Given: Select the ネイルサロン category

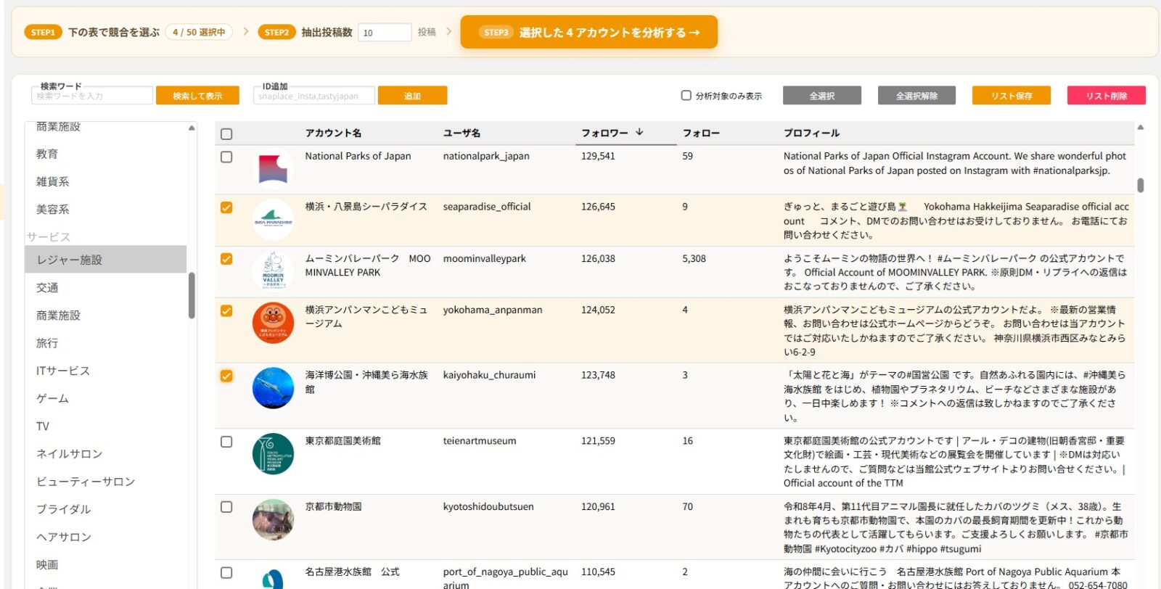Looking at the screenshot, I should (x=105, y=454).
